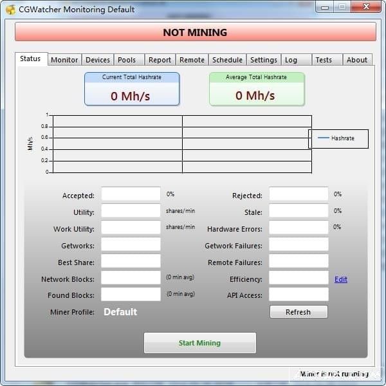Image resolution: width=386 pixels, height=386 pixels.
Task: Open the Devices tab
Action: coord(98,60)
